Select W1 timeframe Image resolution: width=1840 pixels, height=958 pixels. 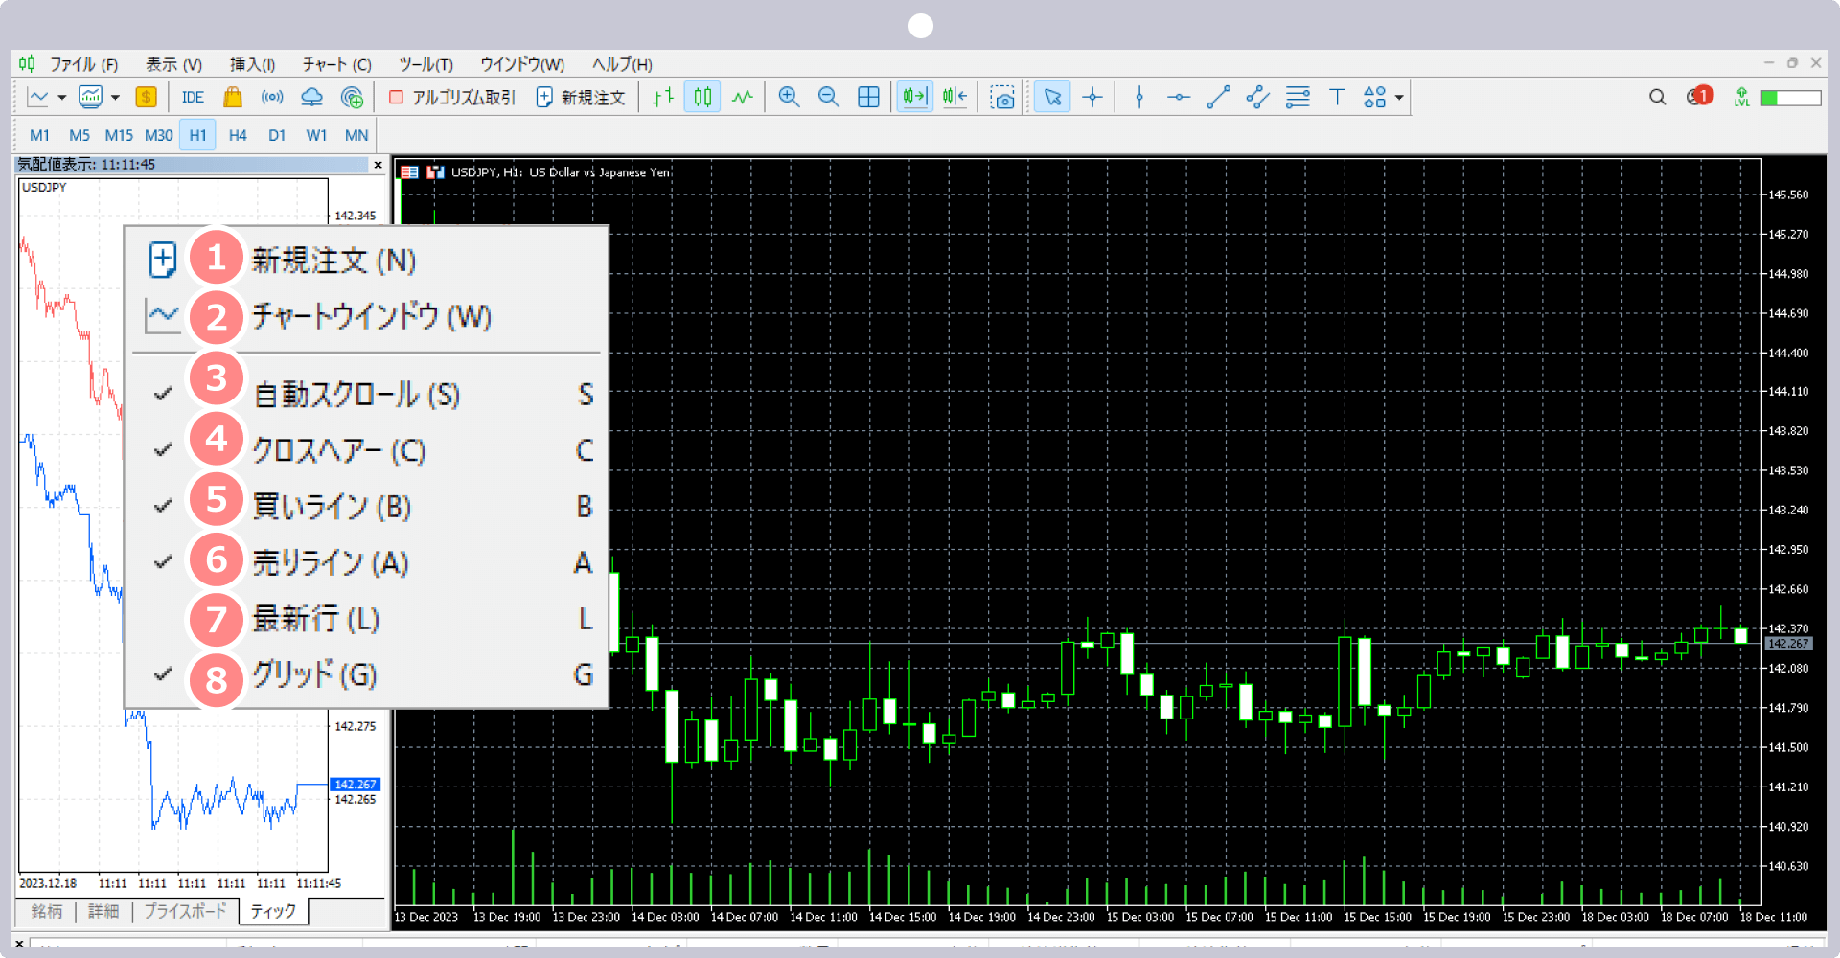click(x=316, y=135)
